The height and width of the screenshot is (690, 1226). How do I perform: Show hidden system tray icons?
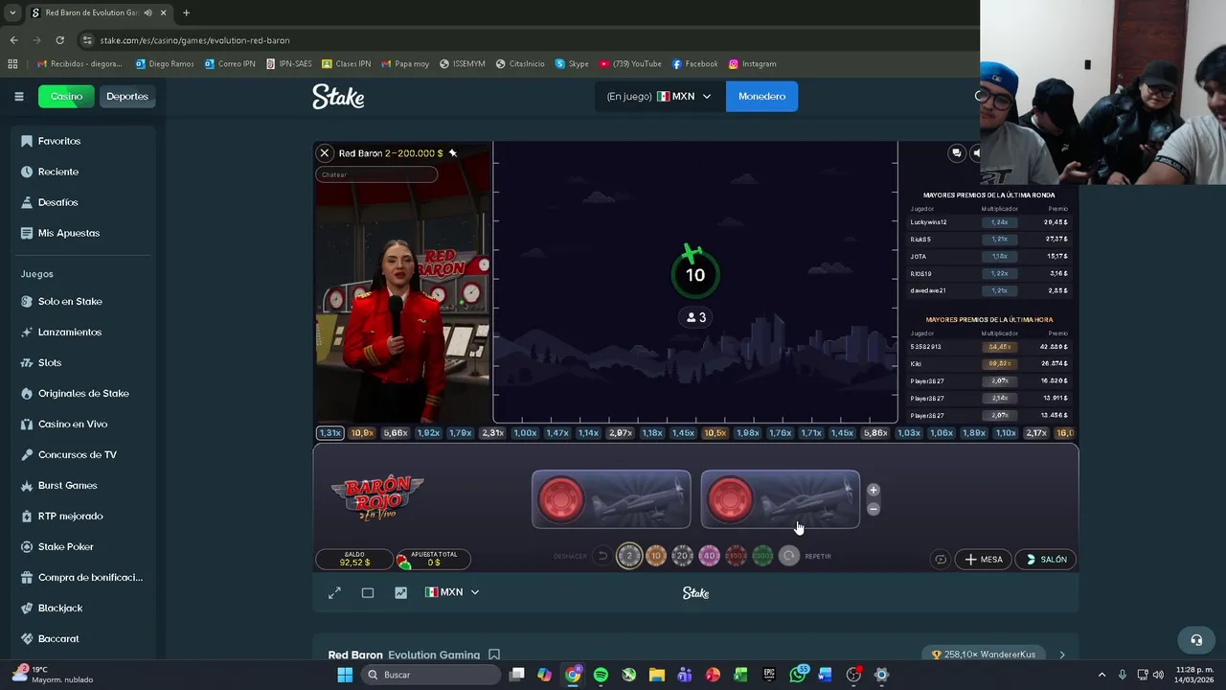tap(1101, 675)
